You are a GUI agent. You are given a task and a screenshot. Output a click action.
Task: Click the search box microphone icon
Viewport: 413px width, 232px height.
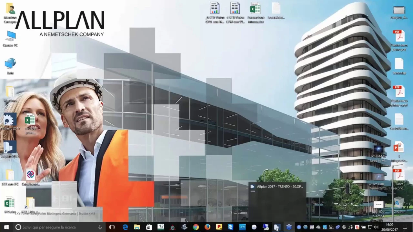click(100, 227)
